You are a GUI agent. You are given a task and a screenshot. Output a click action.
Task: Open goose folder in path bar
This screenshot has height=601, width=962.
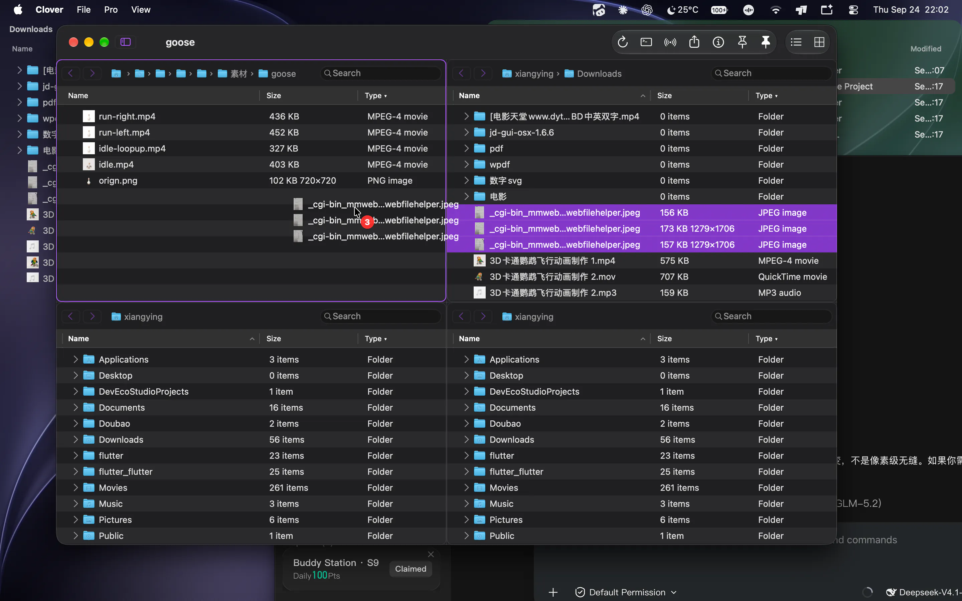coord(277,73)
